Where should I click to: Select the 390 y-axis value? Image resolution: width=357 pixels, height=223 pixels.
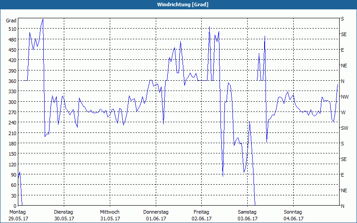[12, 71]
